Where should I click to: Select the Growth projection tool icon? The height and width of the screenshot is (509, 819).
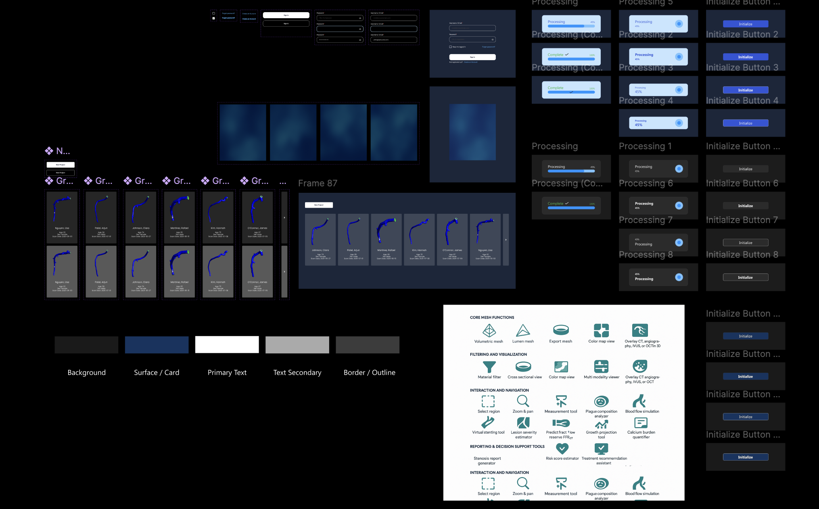point(601,424)
